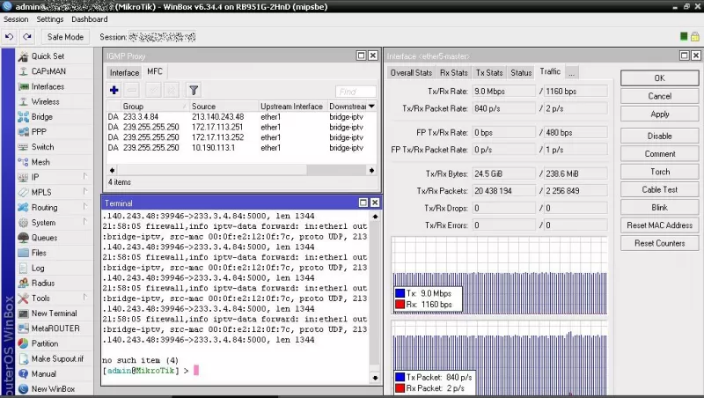
Task: Open New WinBox from sidebar
Action: (53, 389)
